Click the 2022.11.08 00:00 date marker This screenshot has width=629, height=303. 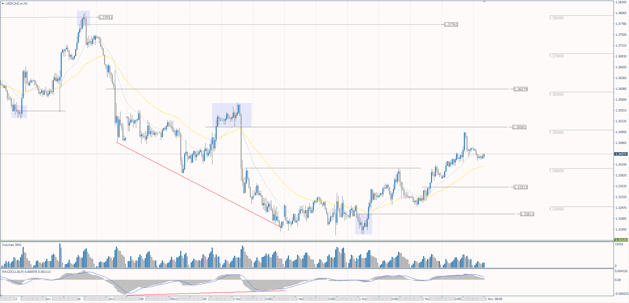pyautogui.click(x=158, y=299)
